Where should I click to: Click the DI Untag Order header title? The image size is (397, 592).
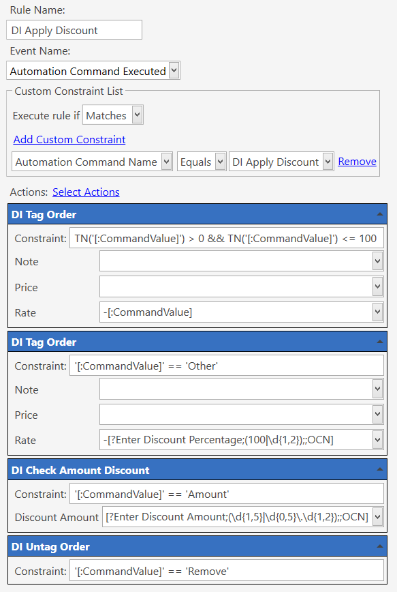click(x=50, y=547)
